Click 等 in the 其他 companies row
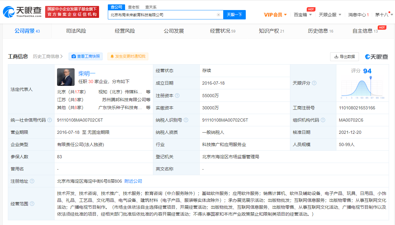 (148, 107)
